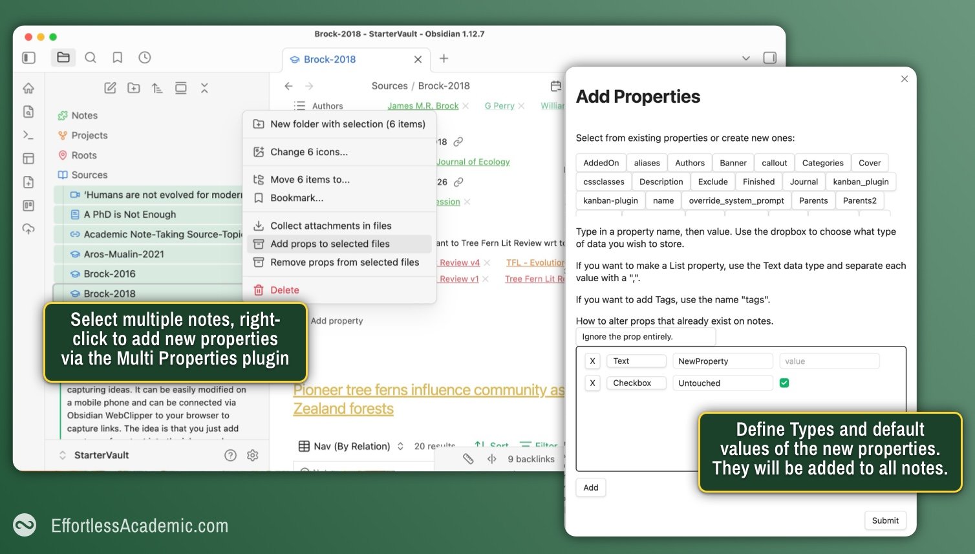Image resolution: width=975 pixels, height=554 pixels.
Task: Open the James M.R. Brock author link
Action: pyautogui.click(x=423, y=106)
